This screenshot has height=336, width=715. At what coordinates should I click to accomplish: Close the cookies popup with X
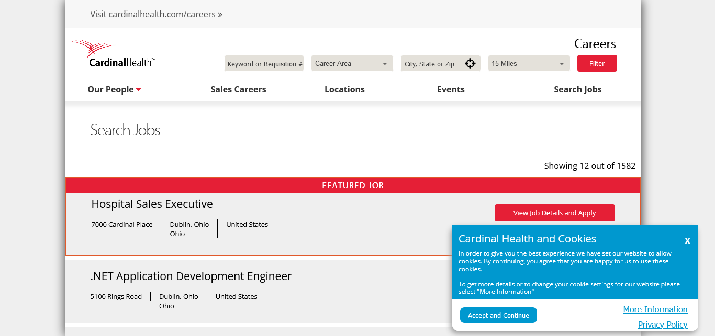click(x=687, y=241)
